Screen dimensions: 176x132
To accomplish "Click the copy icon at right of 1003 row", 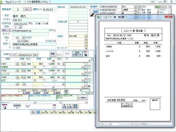I will pos(89,79).
